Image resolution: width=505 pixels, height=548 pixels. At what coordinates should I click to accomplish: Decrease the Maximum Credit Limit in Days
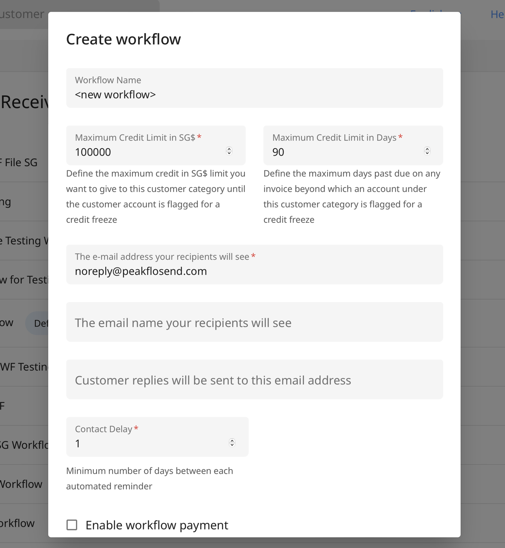tap(427, 153)
